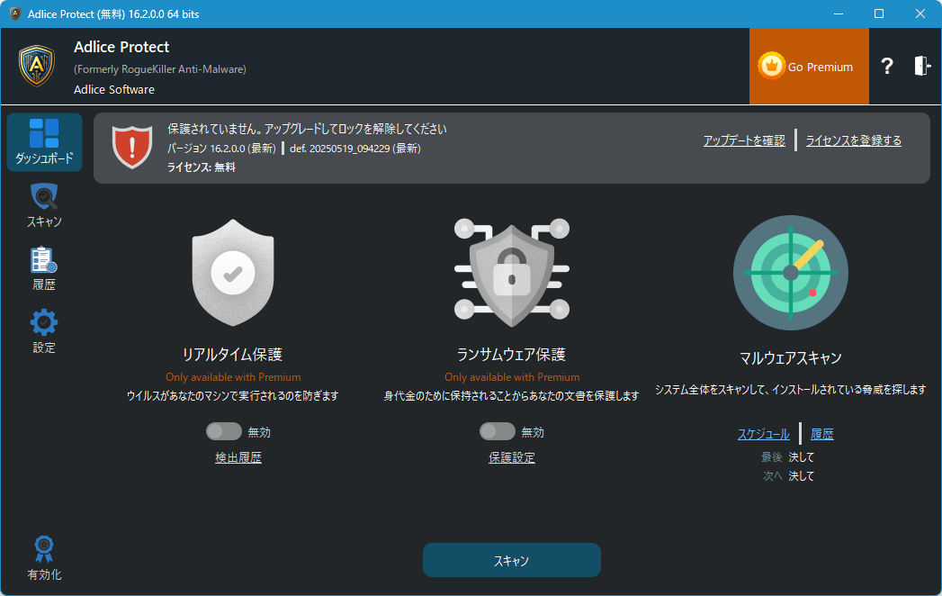Screen dimensions: 942x596
Task: Click the Adlice Software text in header
Action: click(x=114, y=90)
